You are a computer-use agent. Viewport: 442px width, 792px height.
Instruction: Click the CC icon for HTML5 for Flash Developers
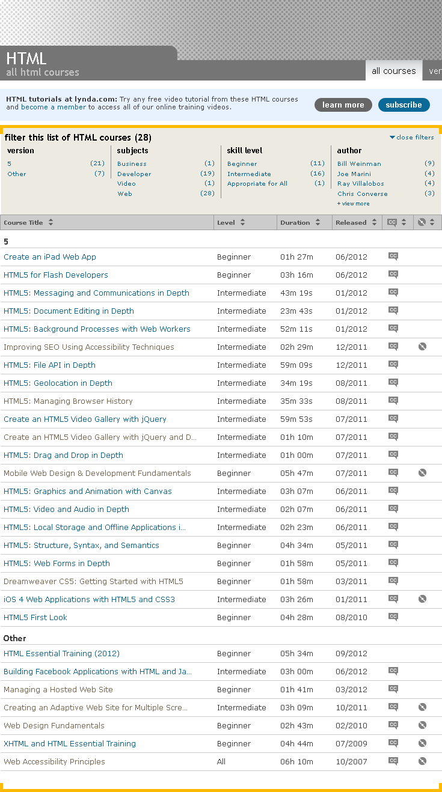[x=393, y=275]
